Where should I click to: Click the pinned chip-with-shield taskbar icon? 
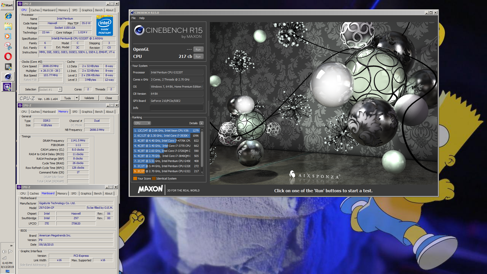click(8, 67)
